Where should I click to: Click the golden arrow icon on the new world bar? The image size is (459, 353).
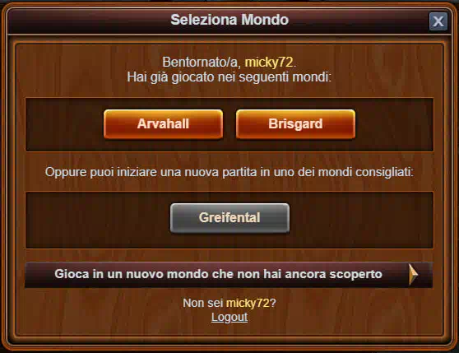tap(413, 275)
